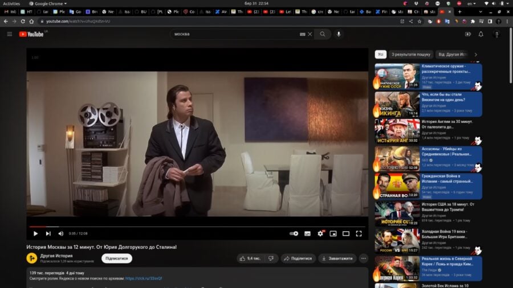Open Chrome three-dot menu
513x288 pixels.
coord(507,21)
